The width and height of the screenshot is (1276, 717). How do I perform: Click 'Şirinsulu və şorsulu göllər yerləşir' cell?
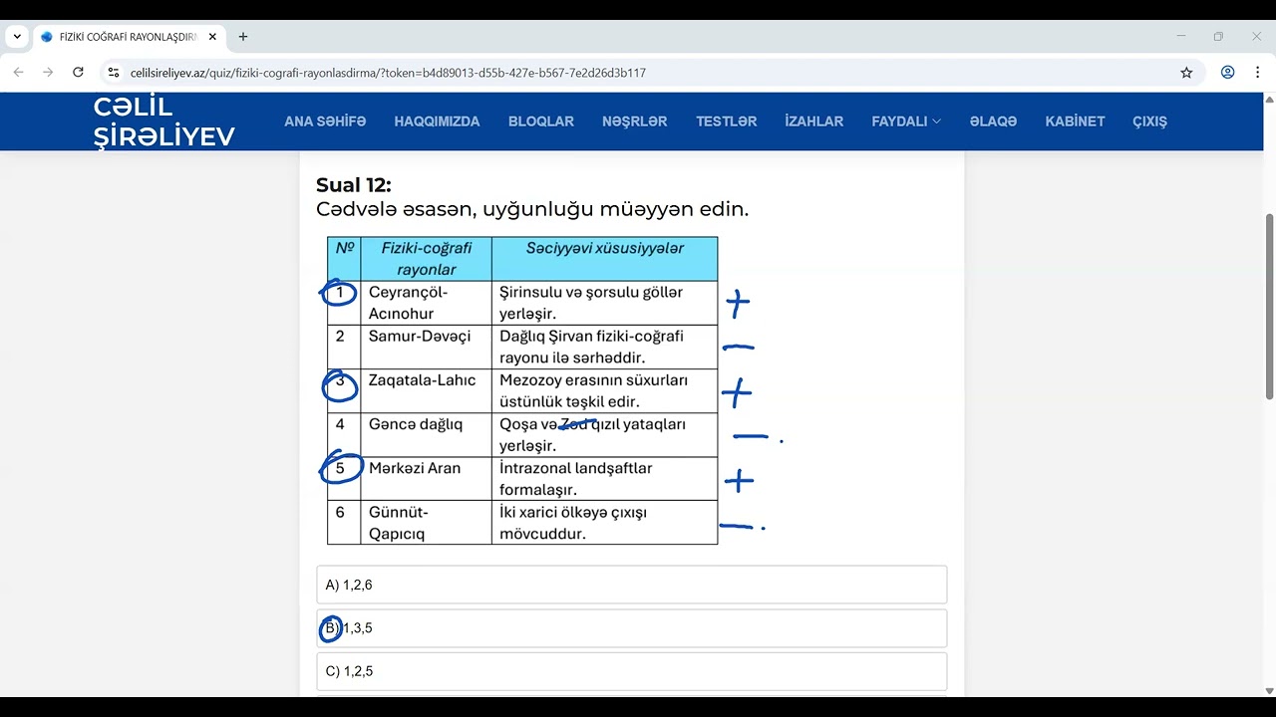(x=604, y=303)
